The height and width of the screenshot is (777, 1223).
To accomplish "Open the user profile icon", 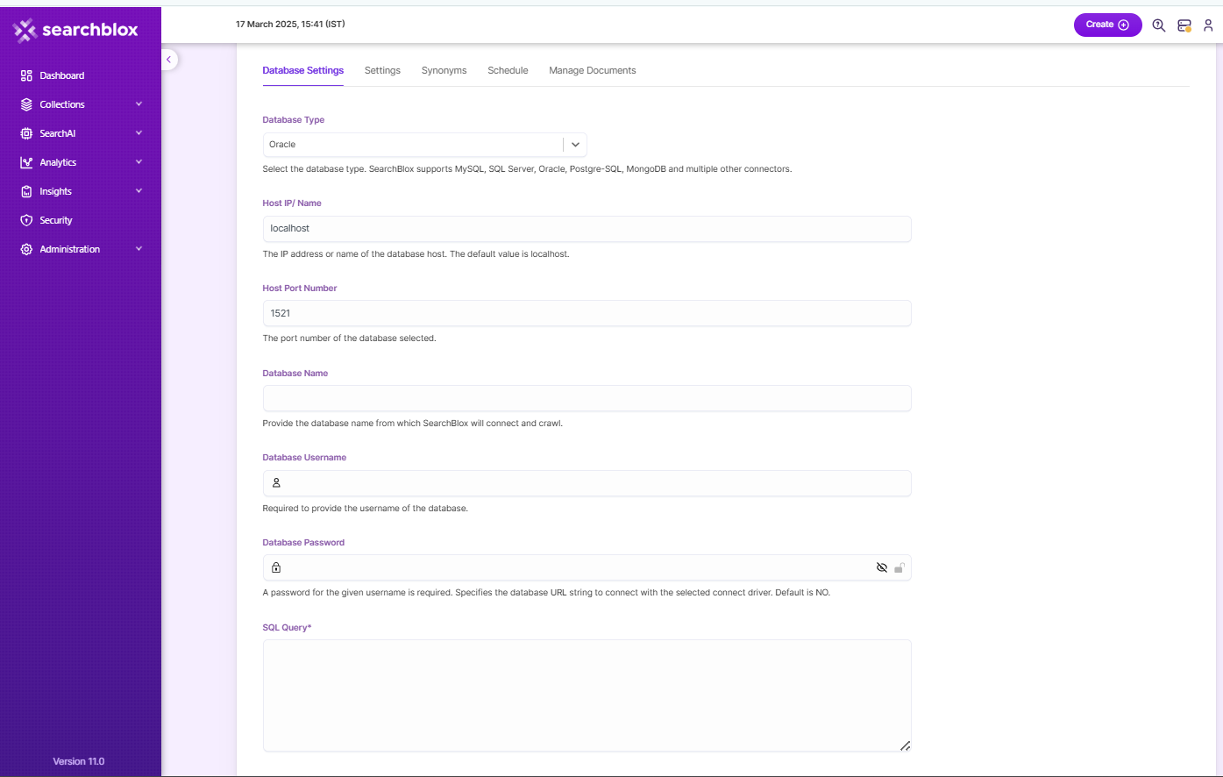I will tap(1208, 25).
